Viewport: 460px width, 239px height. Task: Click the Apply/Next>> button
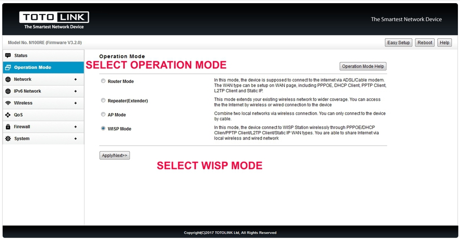114,156
